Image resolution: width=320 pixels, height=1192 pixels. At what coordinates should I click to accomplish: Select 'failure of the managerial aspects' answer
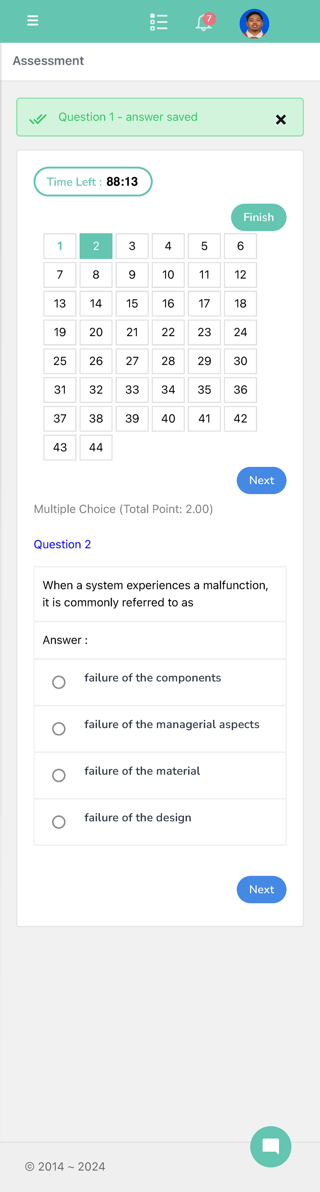click(59, 729)
